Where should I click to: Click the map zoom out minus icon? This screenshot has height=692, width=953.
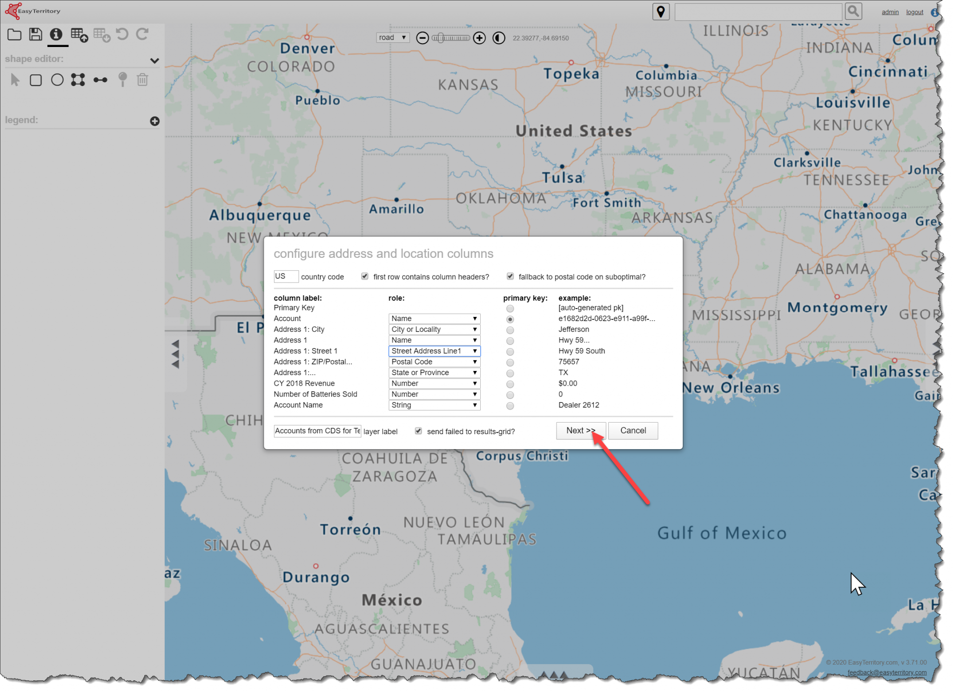tap(422, 38)
